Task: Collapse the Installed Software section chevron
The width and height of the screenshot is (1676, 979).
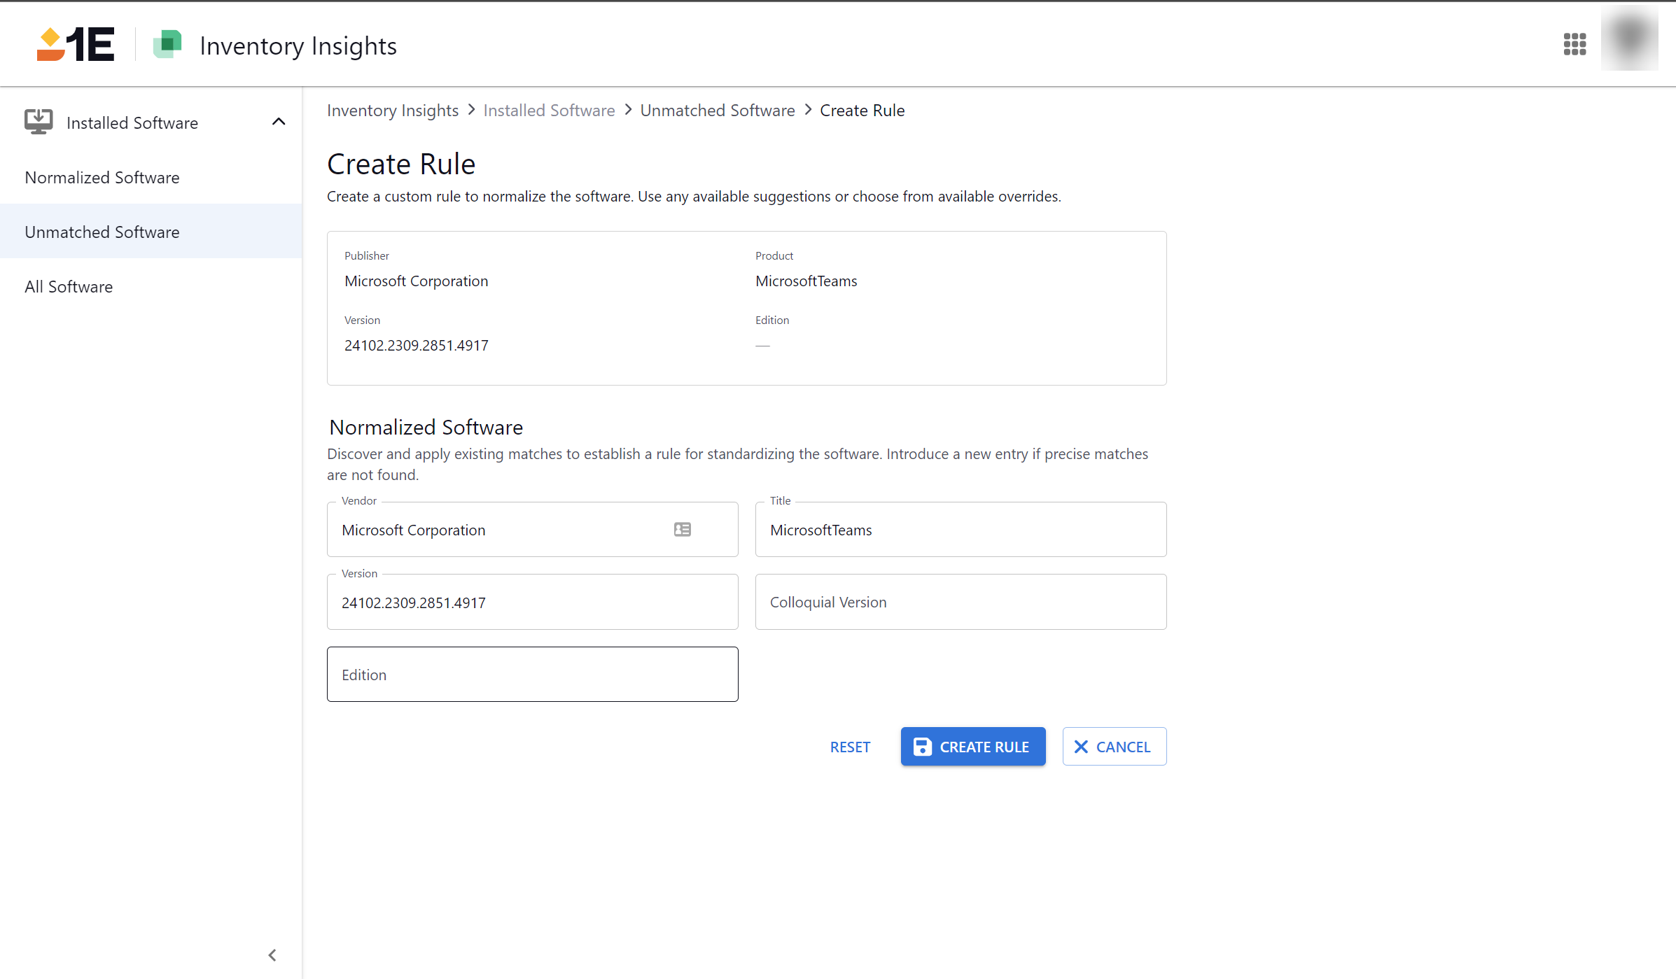Action: point(279,122)
